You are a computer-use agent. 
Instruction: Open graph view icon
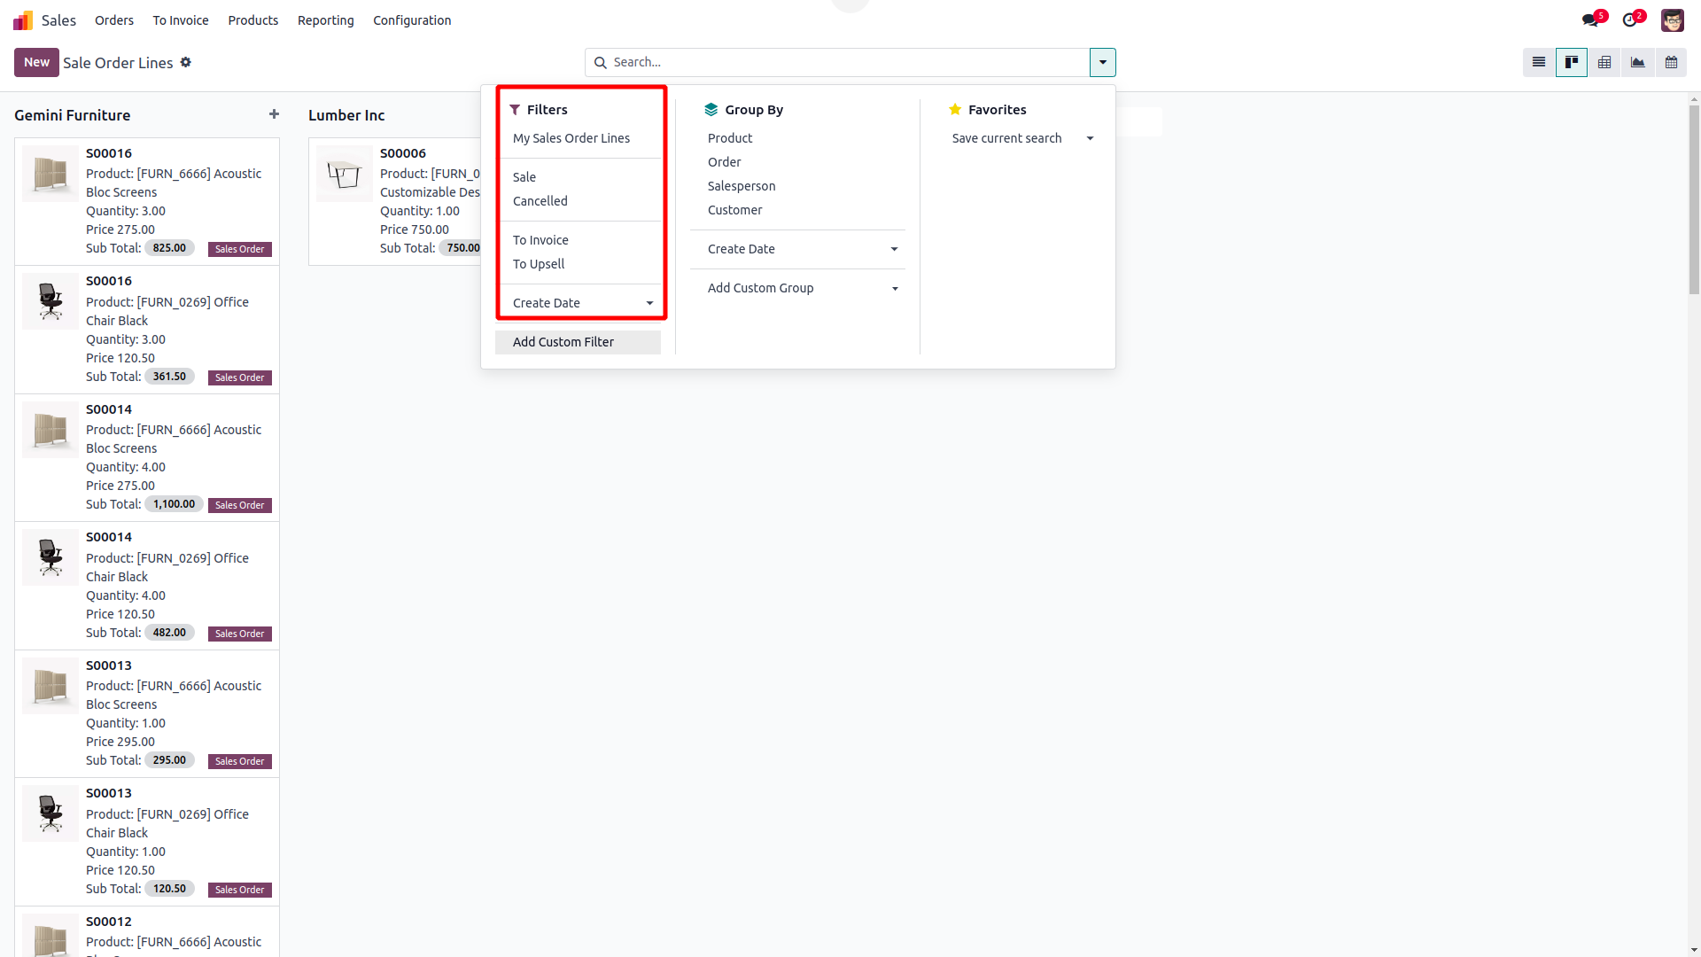click(1637, 62)
